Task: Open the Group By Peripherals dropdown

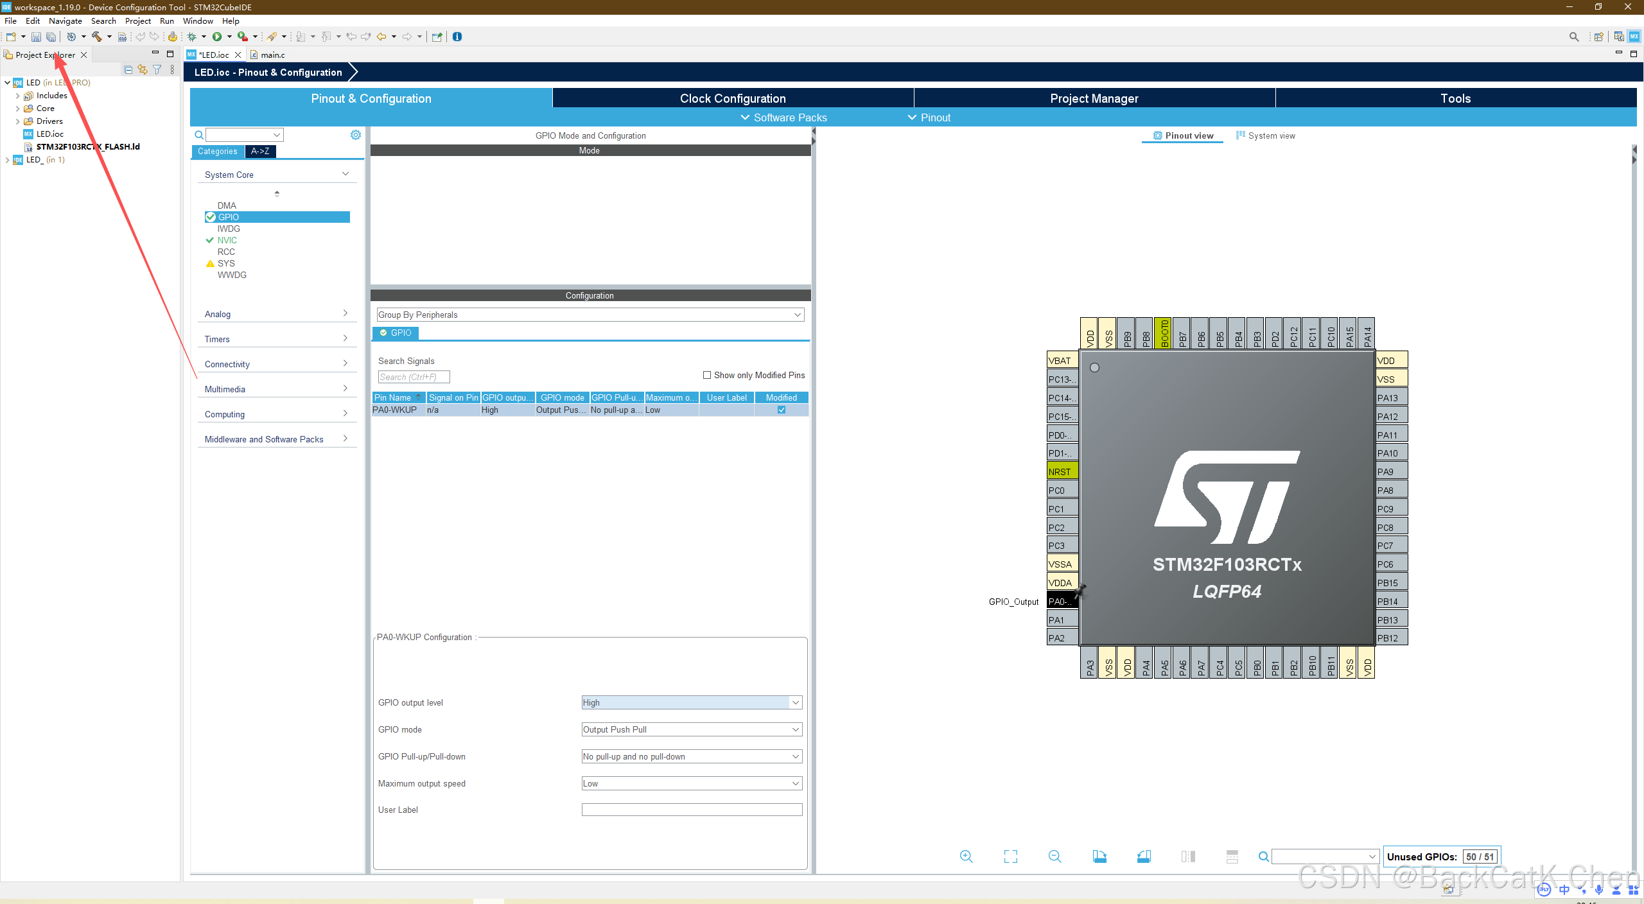Action: (590, 315)
